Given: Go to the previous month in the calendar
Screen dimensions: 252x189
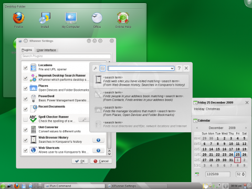Looking at the screenshot, I should (x=197, y=128).
